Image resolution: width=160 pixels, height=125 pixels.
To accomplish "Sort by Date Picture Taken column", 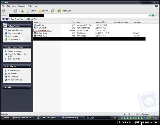I will [122, 22].
